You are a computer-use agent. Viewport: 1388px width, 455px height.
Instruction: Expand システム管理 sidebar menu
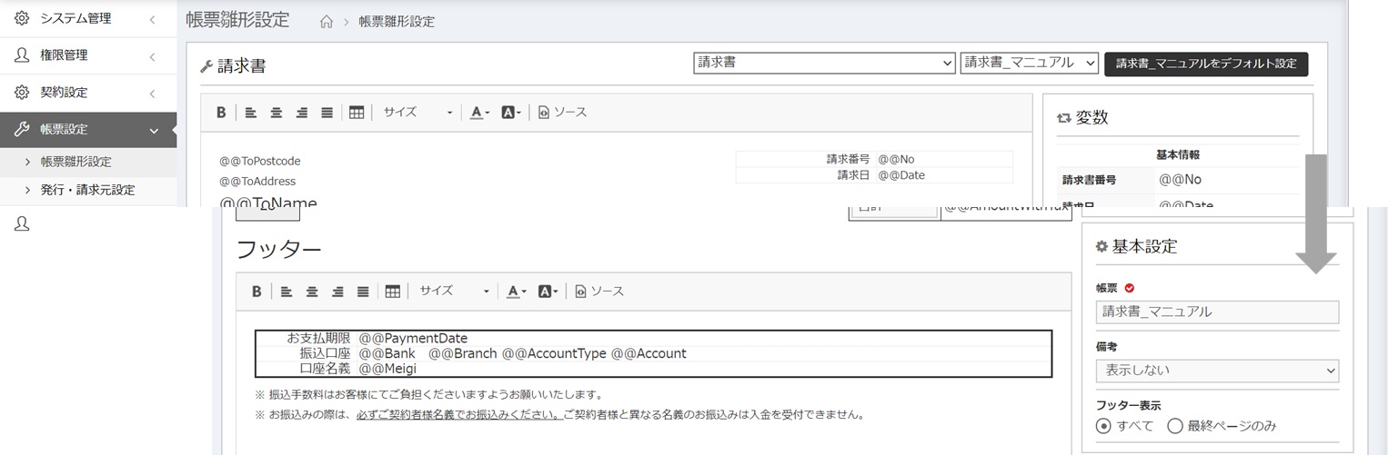tap(88, 18)
